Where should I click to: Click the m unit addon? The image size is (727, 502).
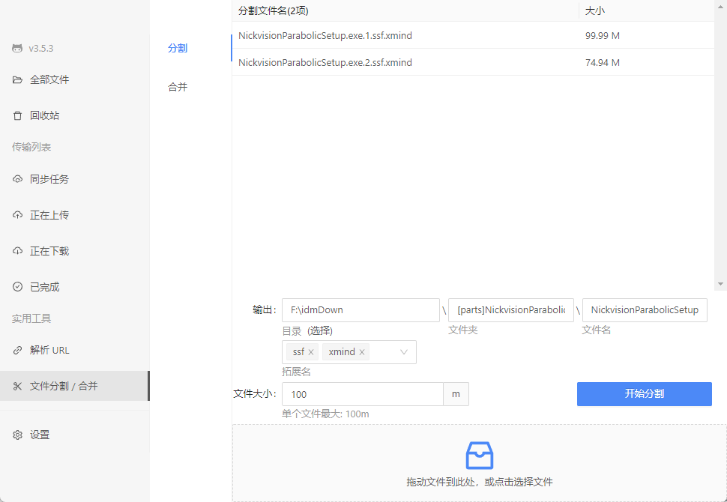[456, 394]
